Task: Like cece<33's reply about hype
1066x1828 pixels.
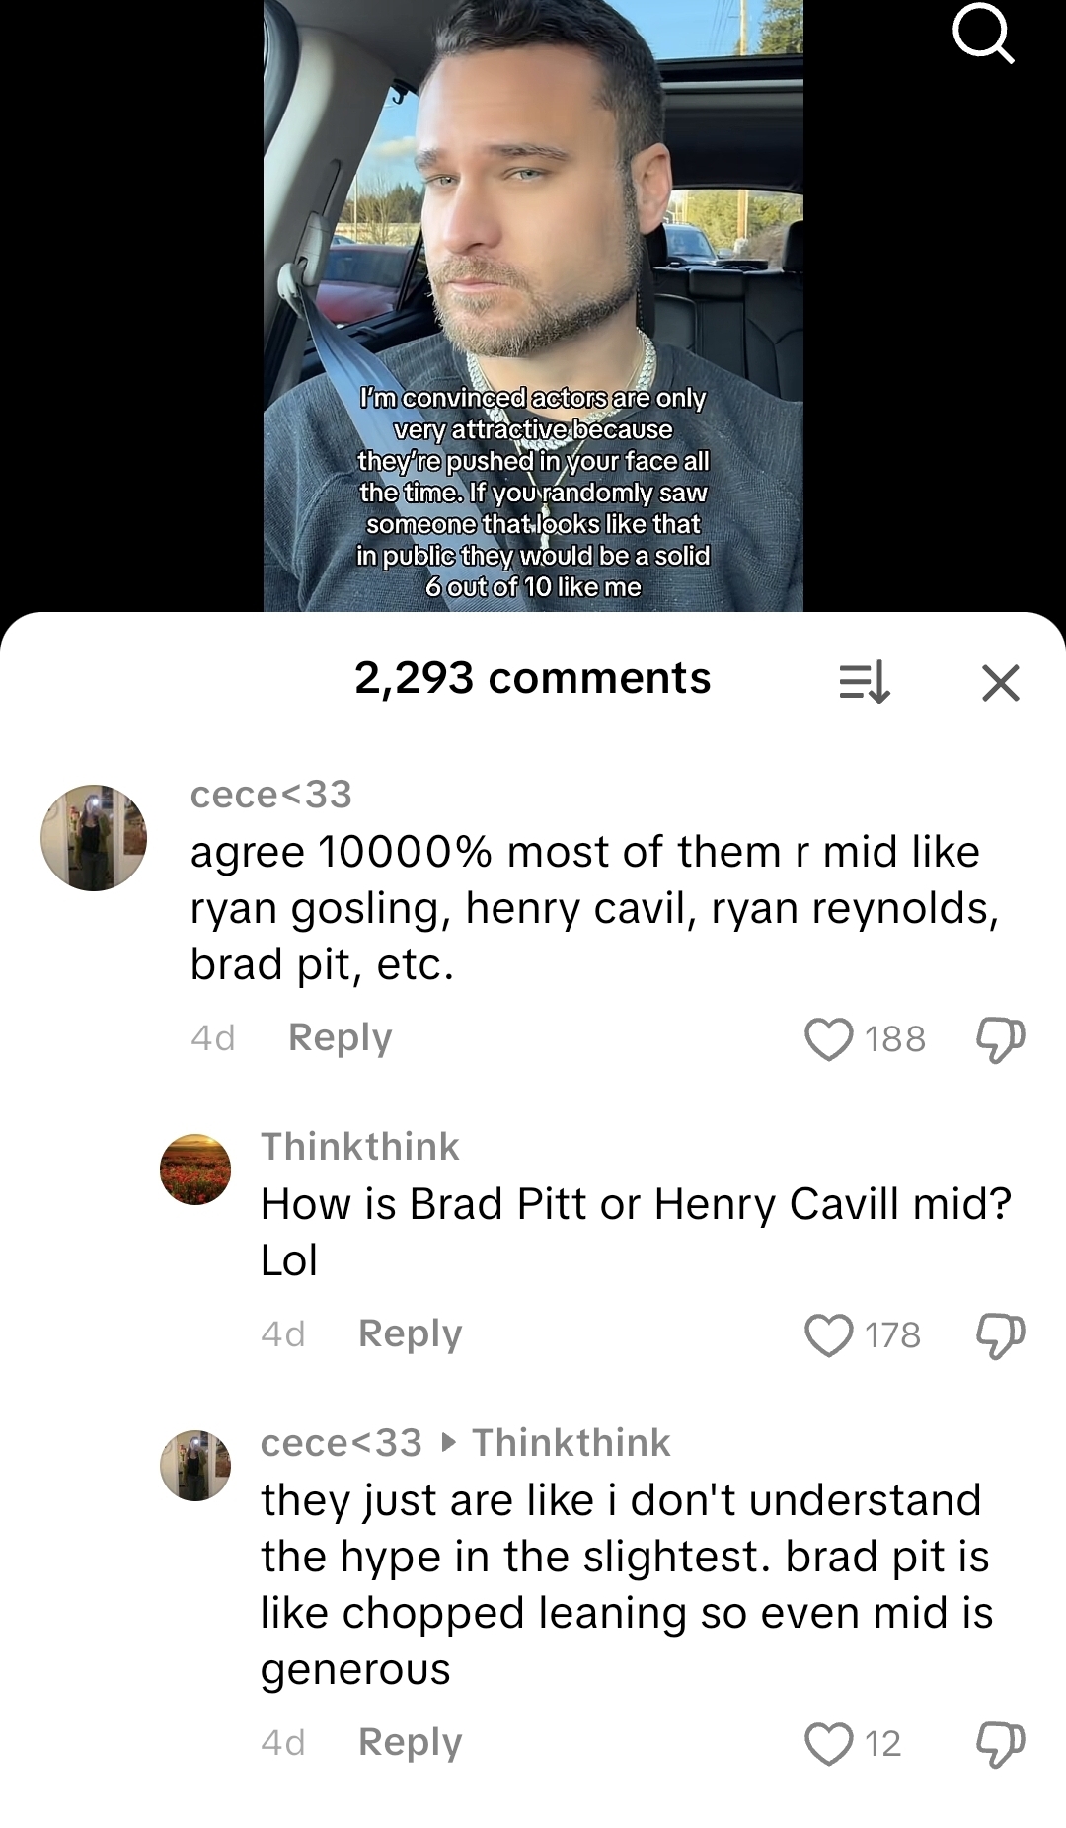Action: pyautogui.click(x=828, y=1743)
